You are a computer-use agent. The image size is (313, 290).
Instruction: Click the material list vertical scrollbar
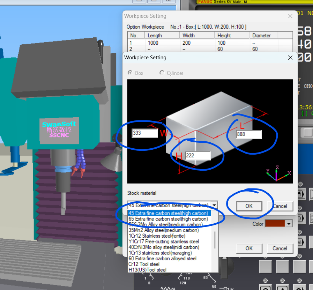click(215, 241)
